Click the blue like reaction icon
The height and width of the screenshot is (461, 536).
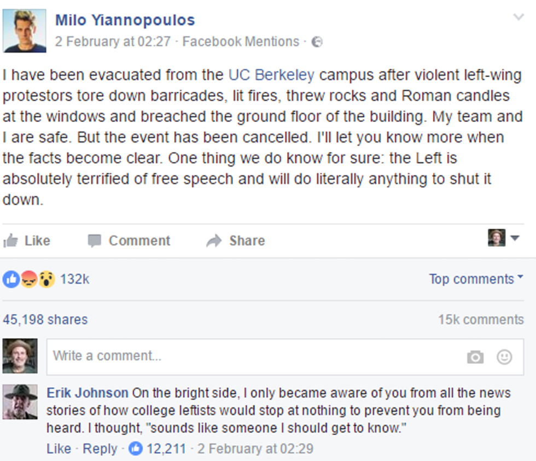click(10, 279)
